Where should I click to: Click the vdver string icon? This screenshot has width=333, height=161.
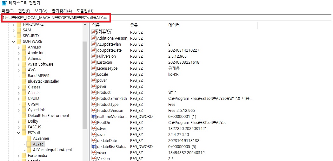[94, 152]
